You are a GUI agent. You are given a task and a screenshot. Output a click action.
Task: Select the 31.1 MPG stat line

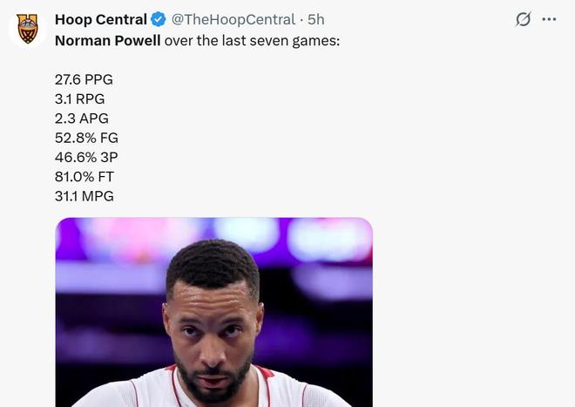(84, 196)
